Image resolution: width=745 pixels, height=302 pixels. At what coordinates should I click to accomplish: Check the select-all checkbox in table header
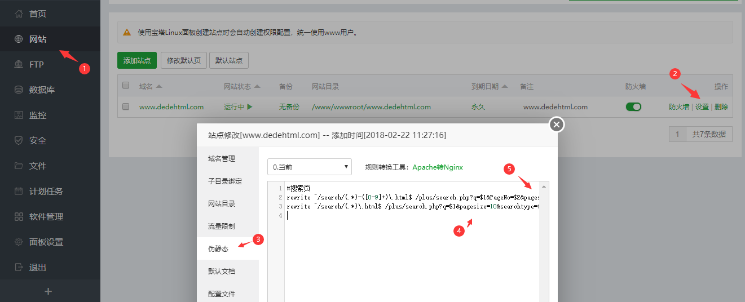(126, 86)
